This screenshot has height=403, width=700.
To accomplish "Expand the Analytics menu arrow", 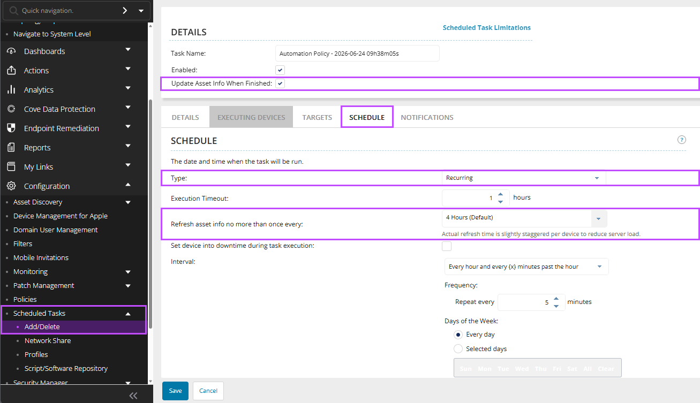I will point(128,88).
